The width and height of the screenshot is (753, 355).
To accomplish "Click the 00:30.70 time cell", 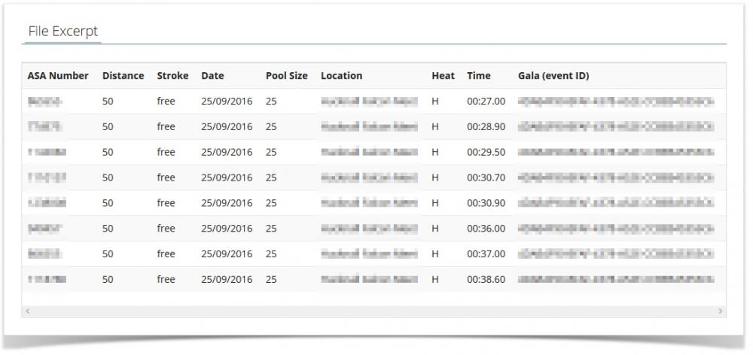I will pos(486,177).
